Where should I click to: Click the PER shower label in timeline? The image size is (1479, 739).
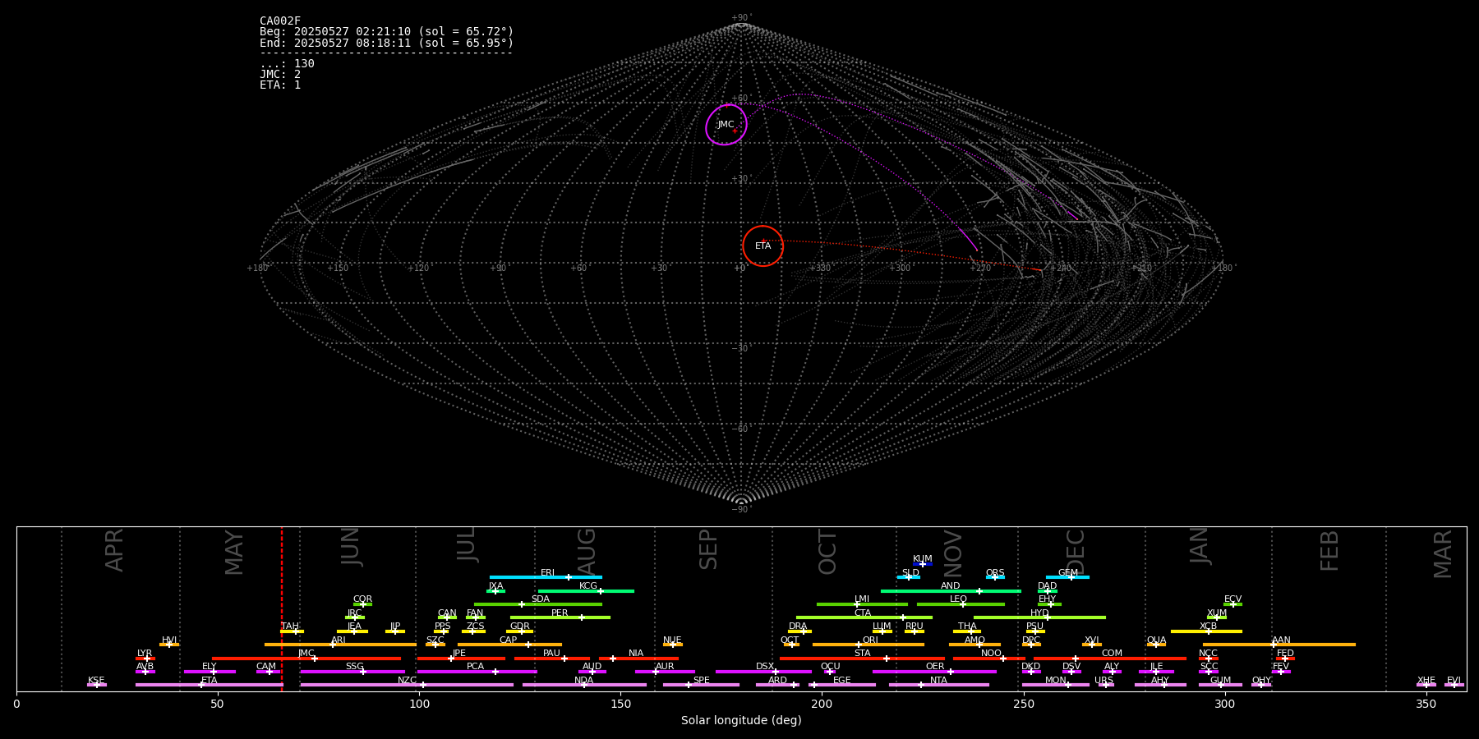click(560, 613)
